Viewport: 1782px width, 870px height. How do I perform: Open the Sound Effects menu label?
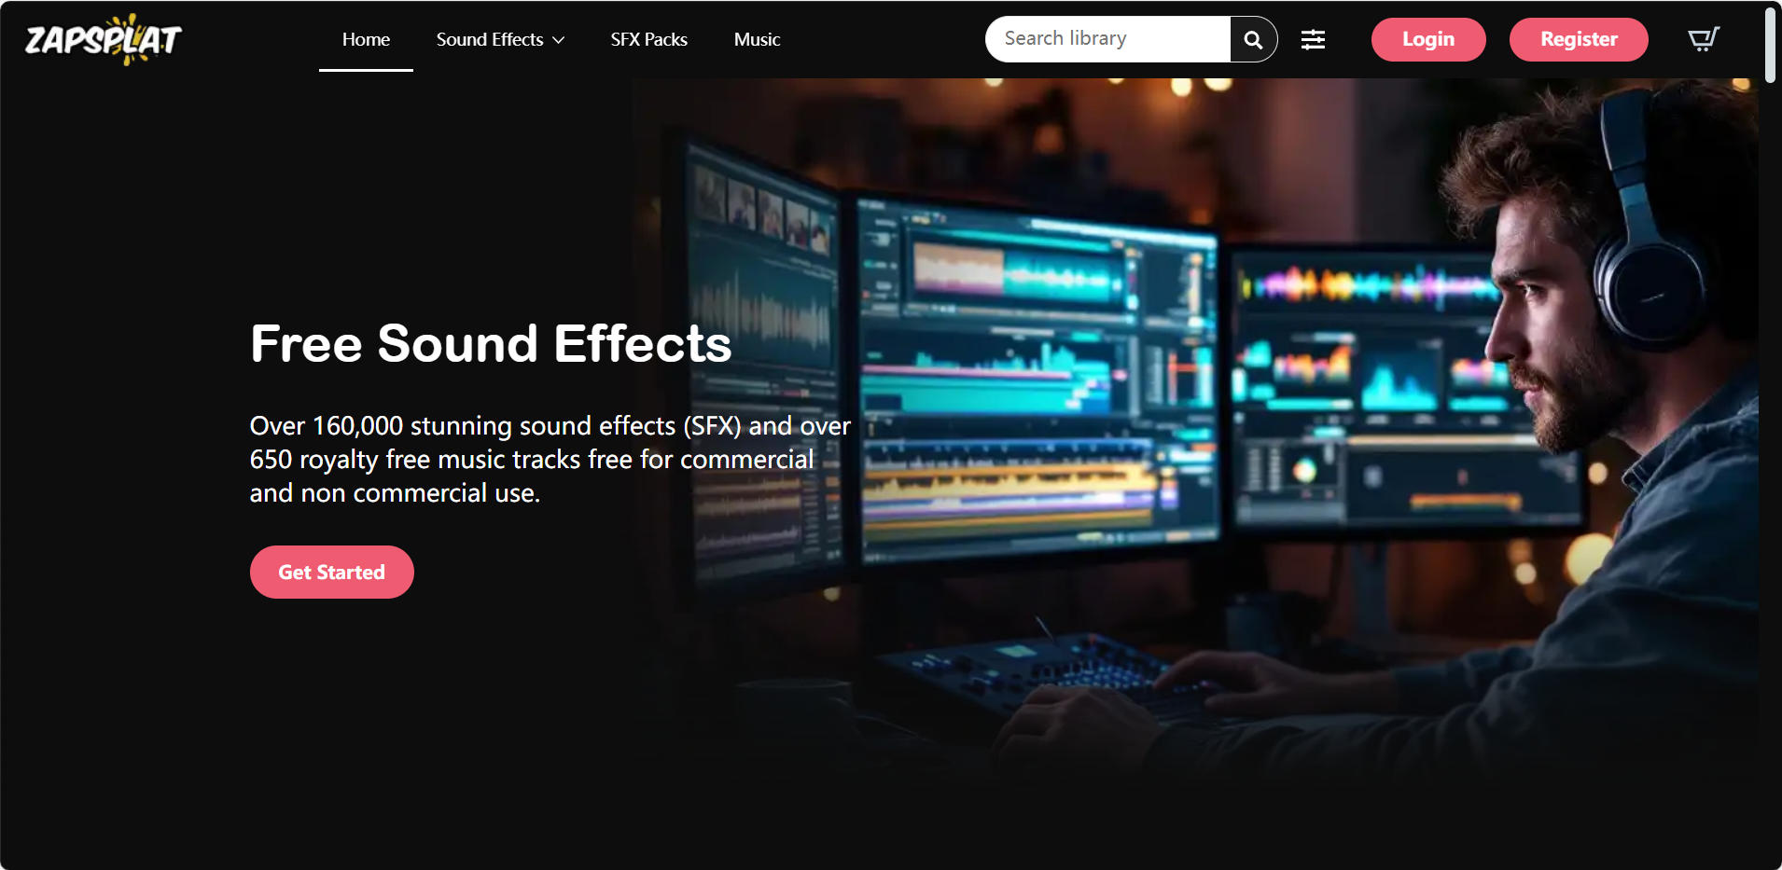click(489, 39)
